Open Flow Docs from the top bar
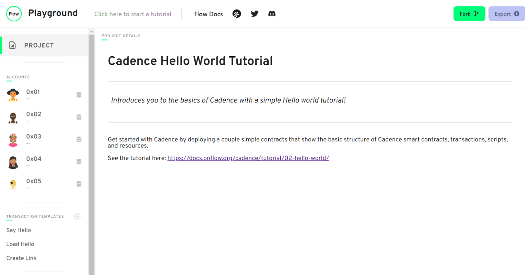 point(208,14)
